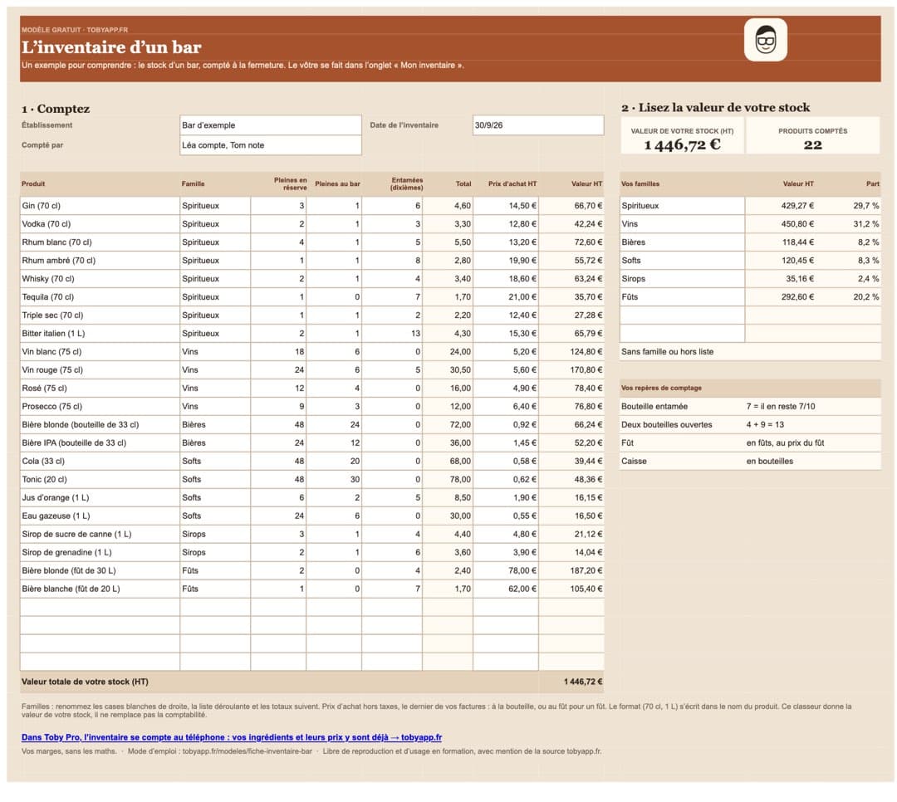Click the 'Whisky (70 cl)' product cell
Viewport: 897px width, 802px height.
(100, 279)
